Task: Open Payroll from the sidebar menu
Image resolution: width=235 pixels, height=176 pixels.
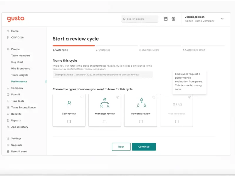Action: point(15,94)
